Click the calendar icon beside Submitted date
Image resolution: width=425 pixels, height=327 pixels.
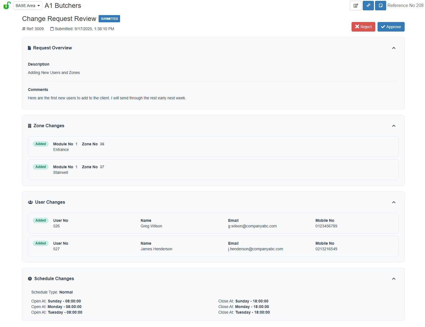(52, 29)
